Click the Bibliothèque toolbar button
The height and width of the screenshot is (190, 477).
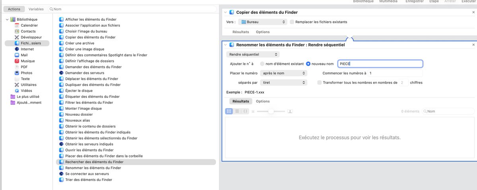pyautogui.click(x=363, y=2)
